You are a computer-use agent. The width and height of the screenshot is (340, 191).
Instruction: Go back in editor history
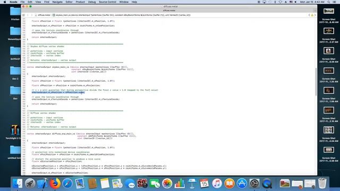(x=28, y=15)
